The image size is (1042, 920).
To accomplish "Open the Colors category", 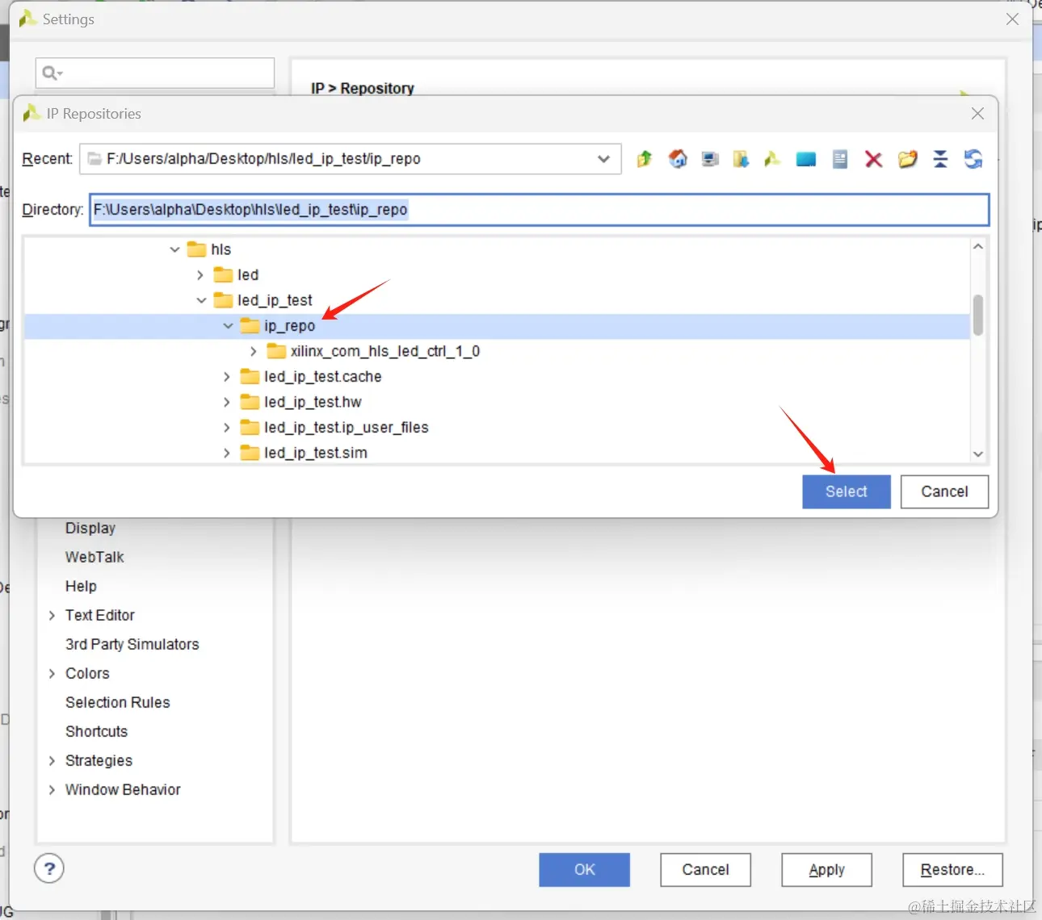I will coord(87,673).
